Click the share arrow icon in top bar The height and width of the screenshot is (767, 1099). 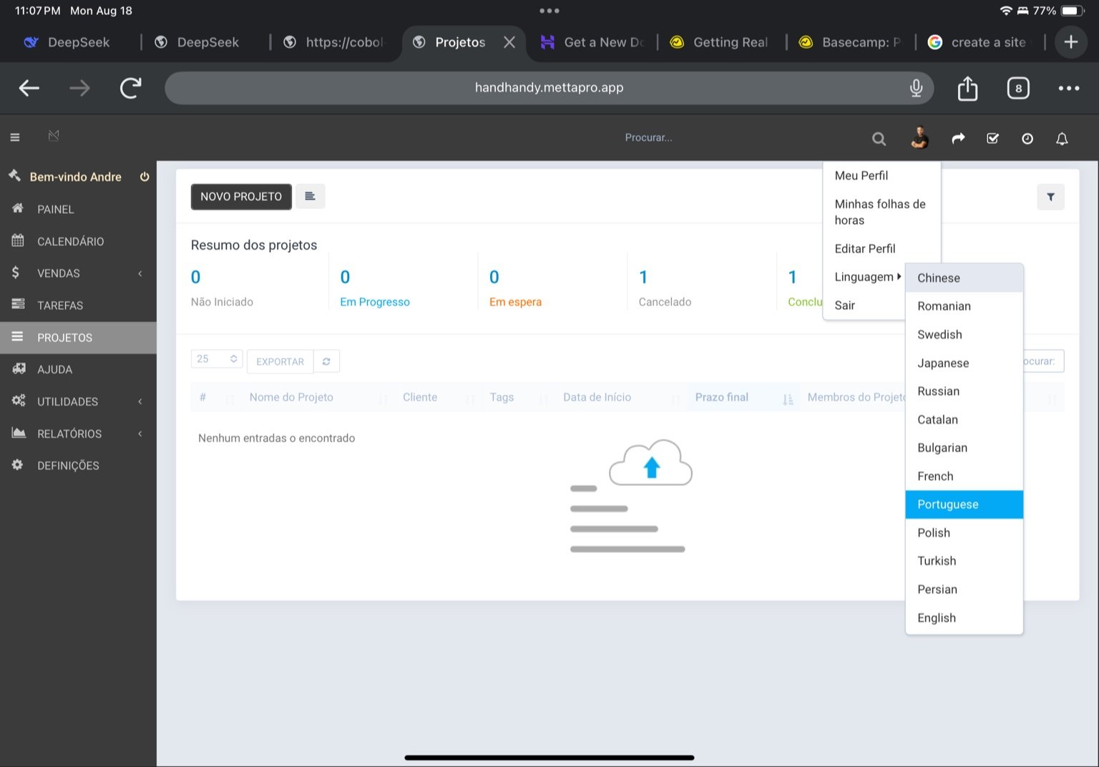pyautogui.click(x=958, y=138)
